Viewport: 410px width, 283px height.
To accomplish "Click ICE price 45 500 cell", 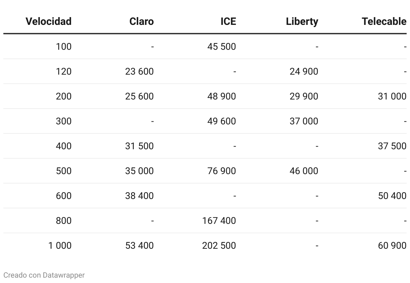I will coord(221,47).
